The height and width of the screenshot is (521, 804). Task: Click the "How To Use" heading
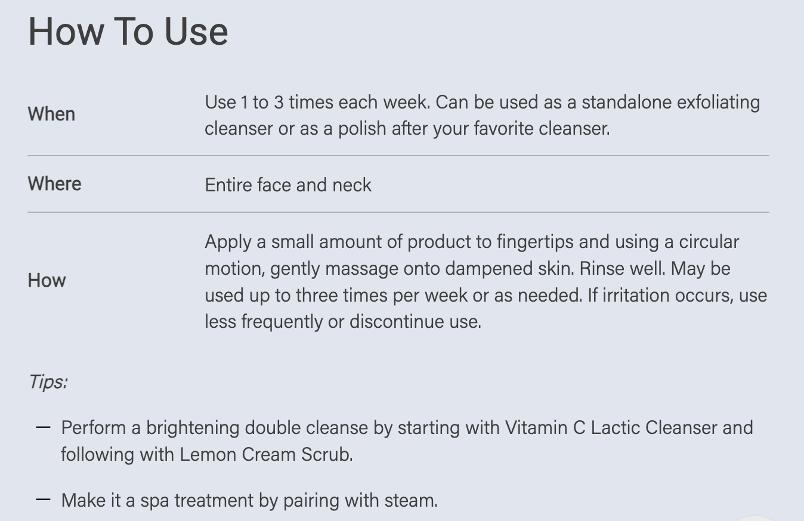(128, 32)
